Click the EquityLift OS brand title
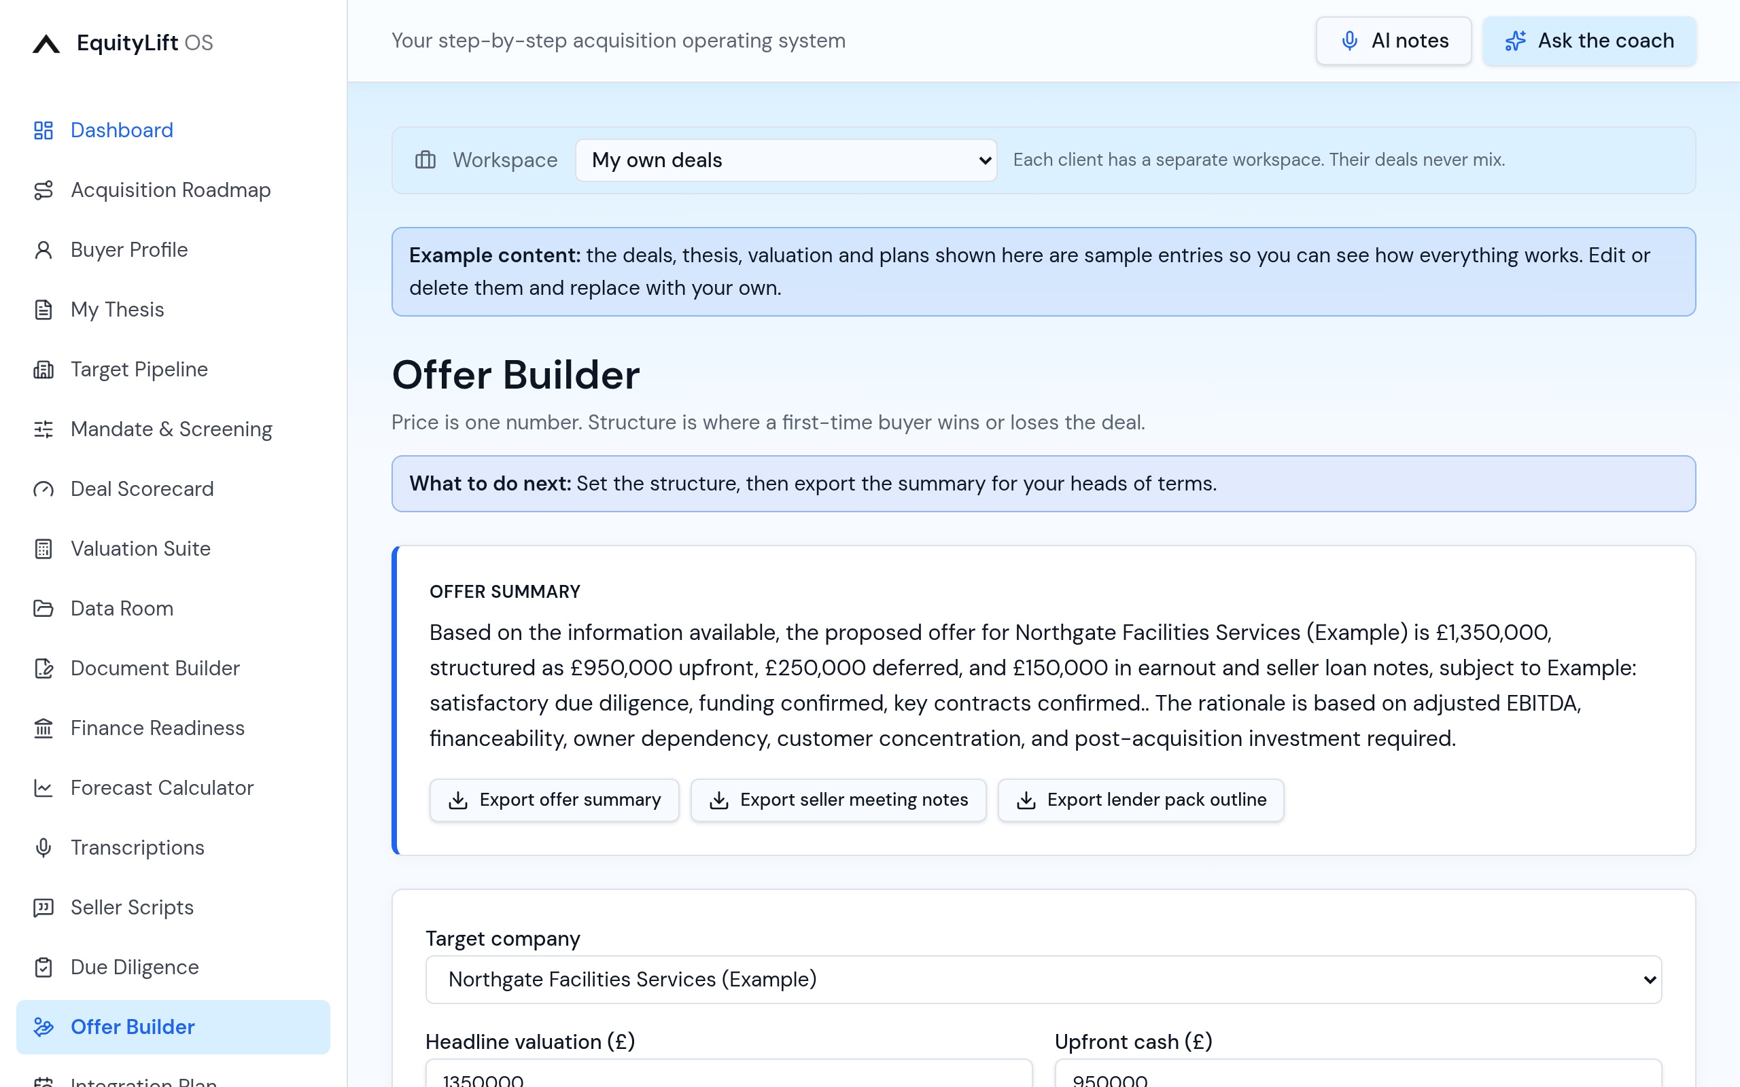The image size is (1740, 1087). pyautogui.click(x=145, y=42)
